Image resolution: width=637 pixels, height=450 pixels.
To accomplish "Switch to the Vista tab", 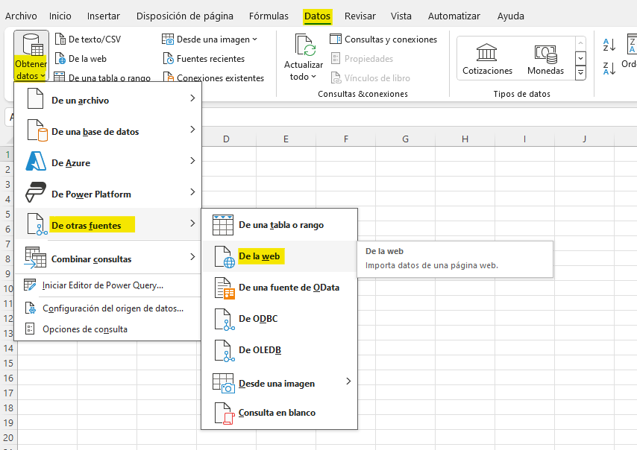I will 401,16.
